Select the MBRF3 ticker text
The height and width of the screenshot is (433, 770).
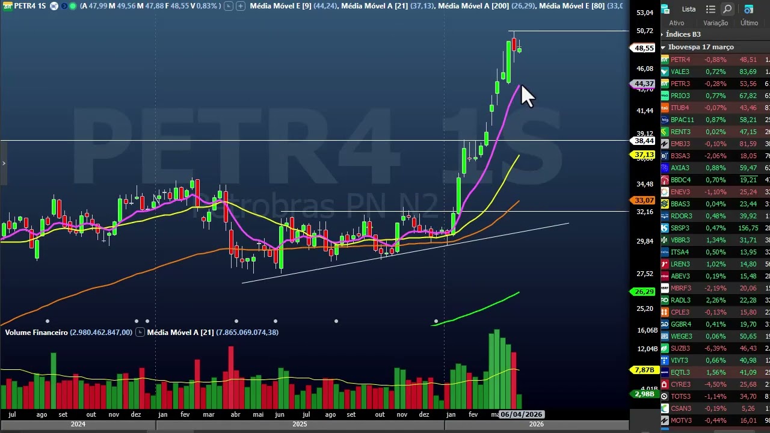pos(681,288)
